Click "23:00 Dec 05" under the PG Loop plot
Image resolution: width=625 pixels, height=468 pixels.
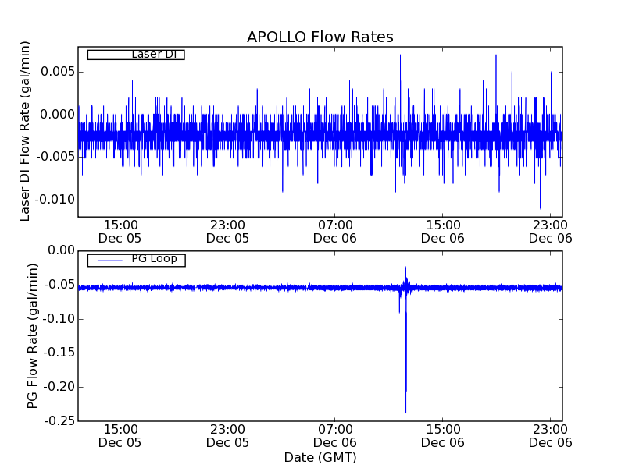[227, 436]
